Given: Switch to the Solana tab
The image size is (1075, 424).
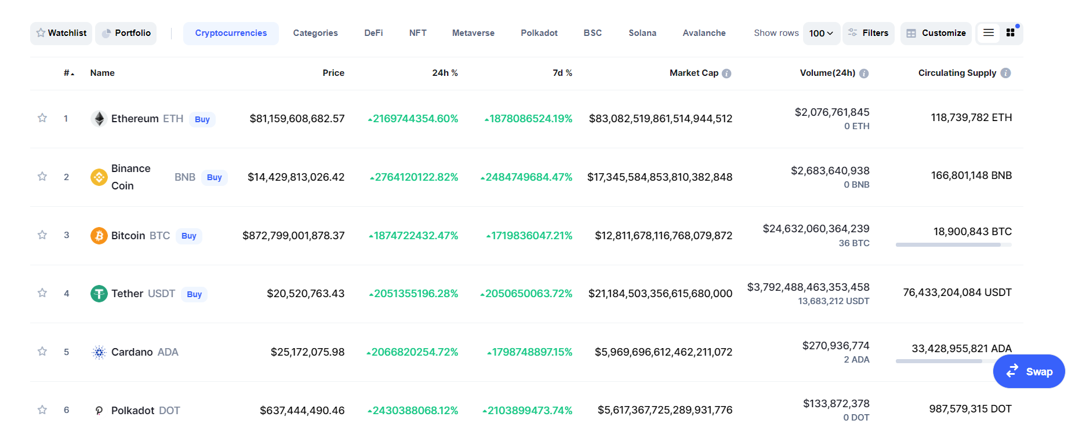Looking at the screenshot, I should [642, 33].
